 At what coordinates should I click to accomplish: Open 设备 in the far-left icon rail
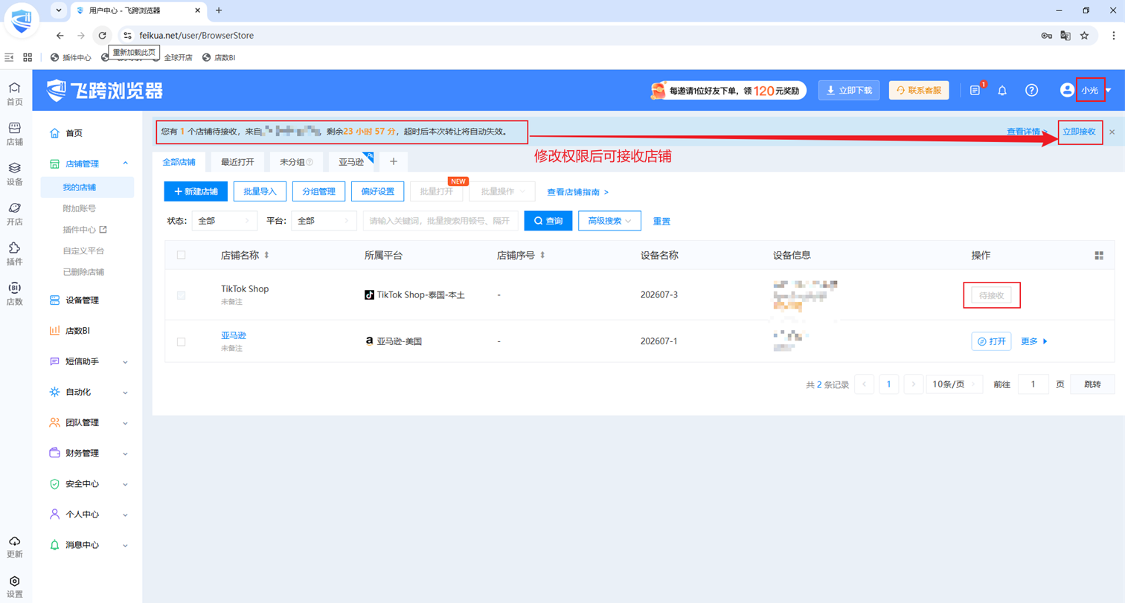(x=15, y=175)
